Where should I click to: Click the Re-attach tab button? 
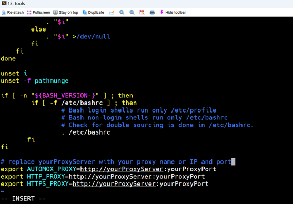13,12
